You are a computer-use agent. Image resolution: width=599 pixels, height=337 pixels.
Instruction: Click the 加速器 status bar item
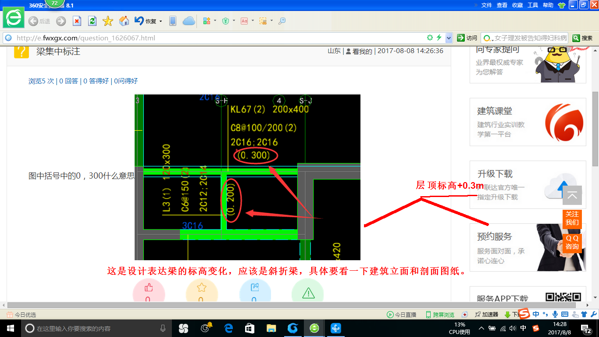[487, 315]
